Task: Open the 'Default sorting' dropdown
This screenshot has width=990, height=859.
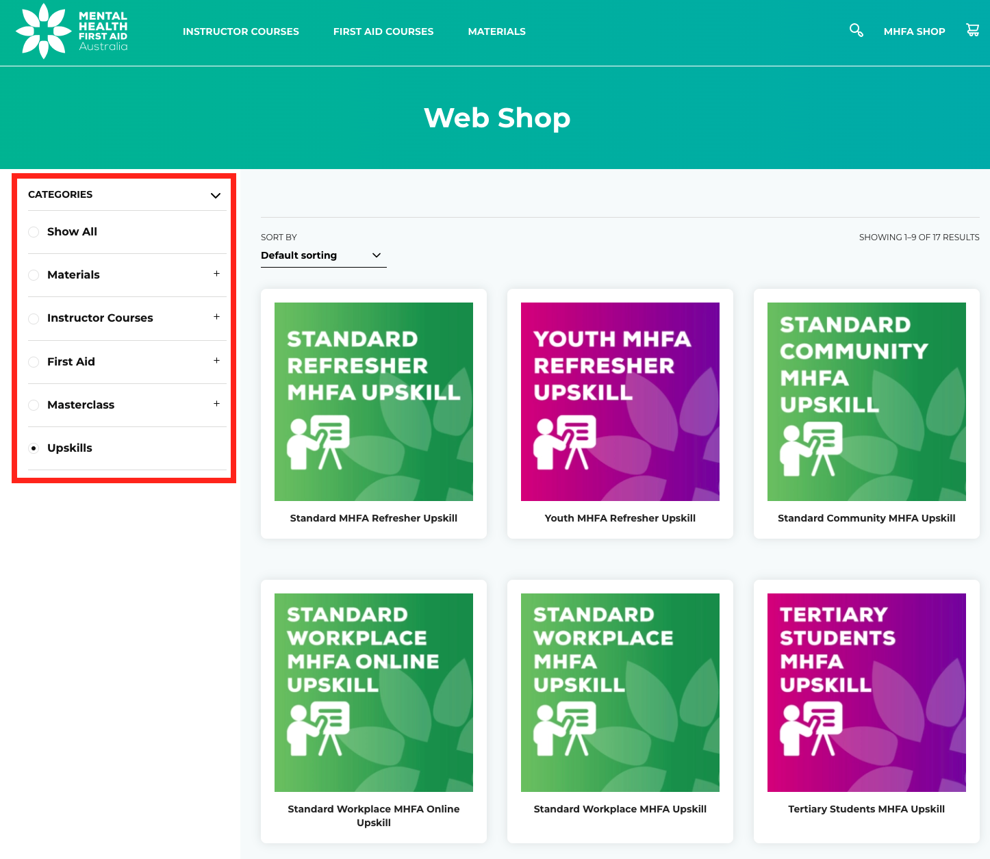Action: 323,255
